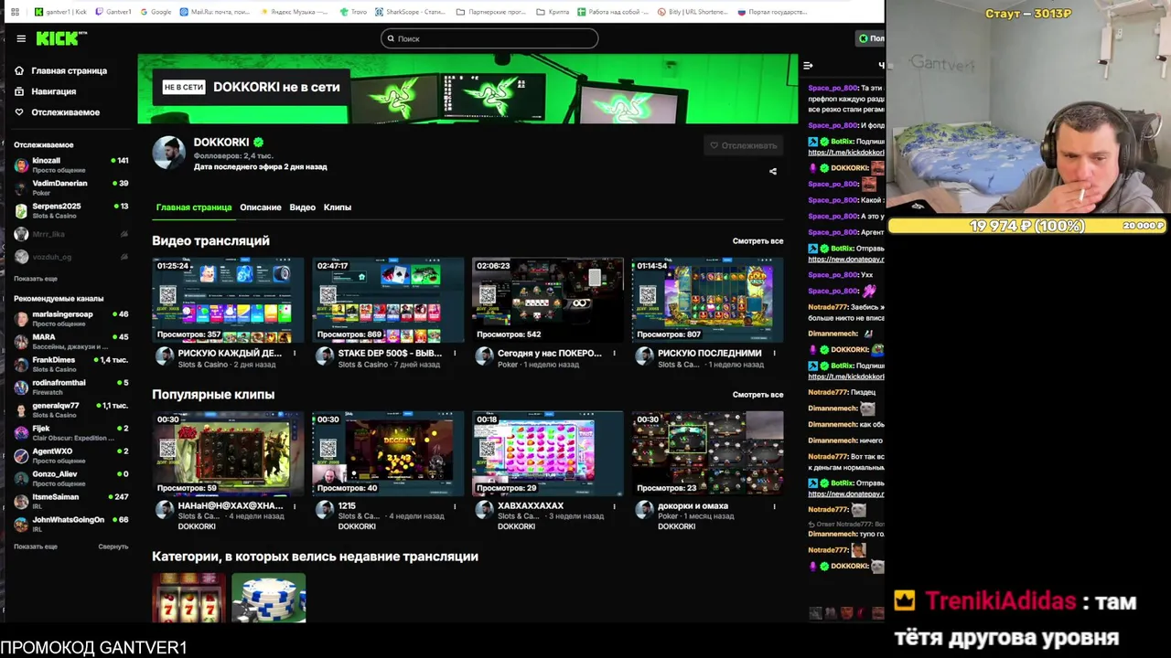Open options menu for РИСКУЮ ПОСЛЕДНИМИ video
The image size is (1171, 658).
tap(775, 354)
